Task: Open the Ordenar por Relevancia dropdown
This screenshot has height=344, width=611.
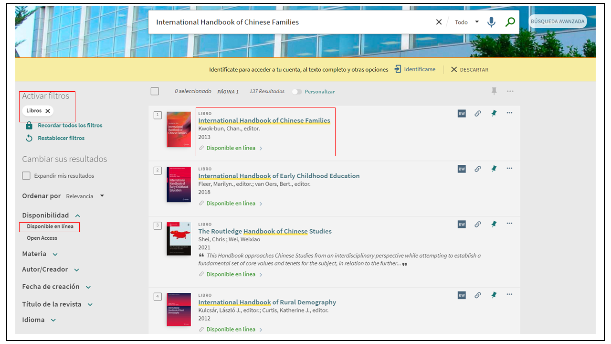Action: [84, 196]
